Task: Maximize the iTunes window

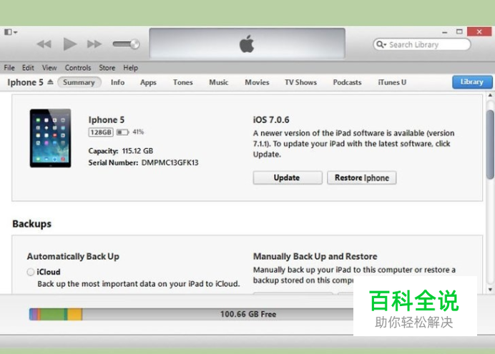Action: click(x=459, y=31)
